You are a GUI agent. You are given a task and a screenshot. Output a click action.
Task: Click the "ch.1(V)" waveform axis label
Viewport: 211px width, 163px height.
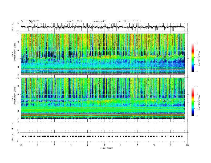(x=13, y=27)
